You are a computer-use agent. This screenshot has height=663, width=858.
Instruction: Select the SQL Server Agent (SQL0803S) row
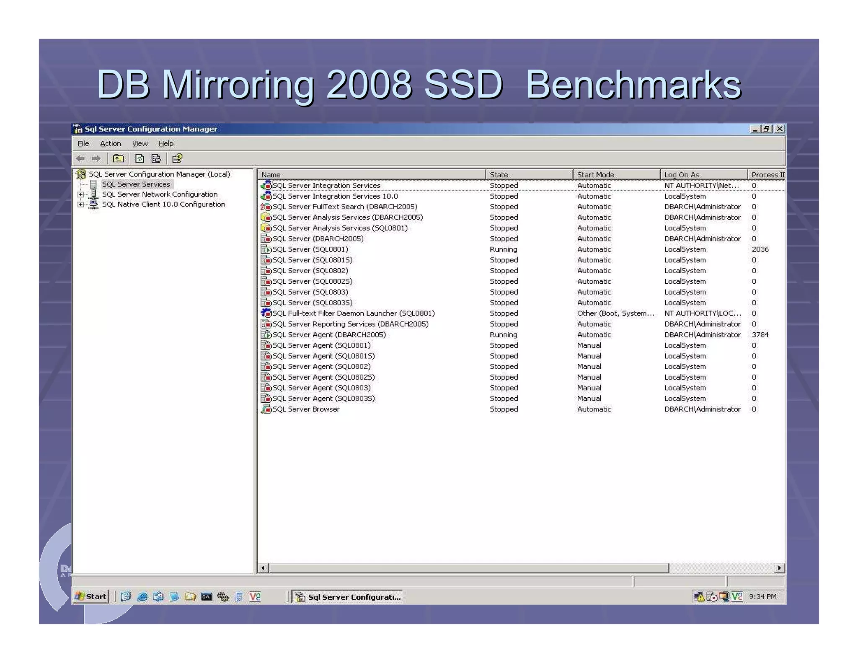coord(522,398)
